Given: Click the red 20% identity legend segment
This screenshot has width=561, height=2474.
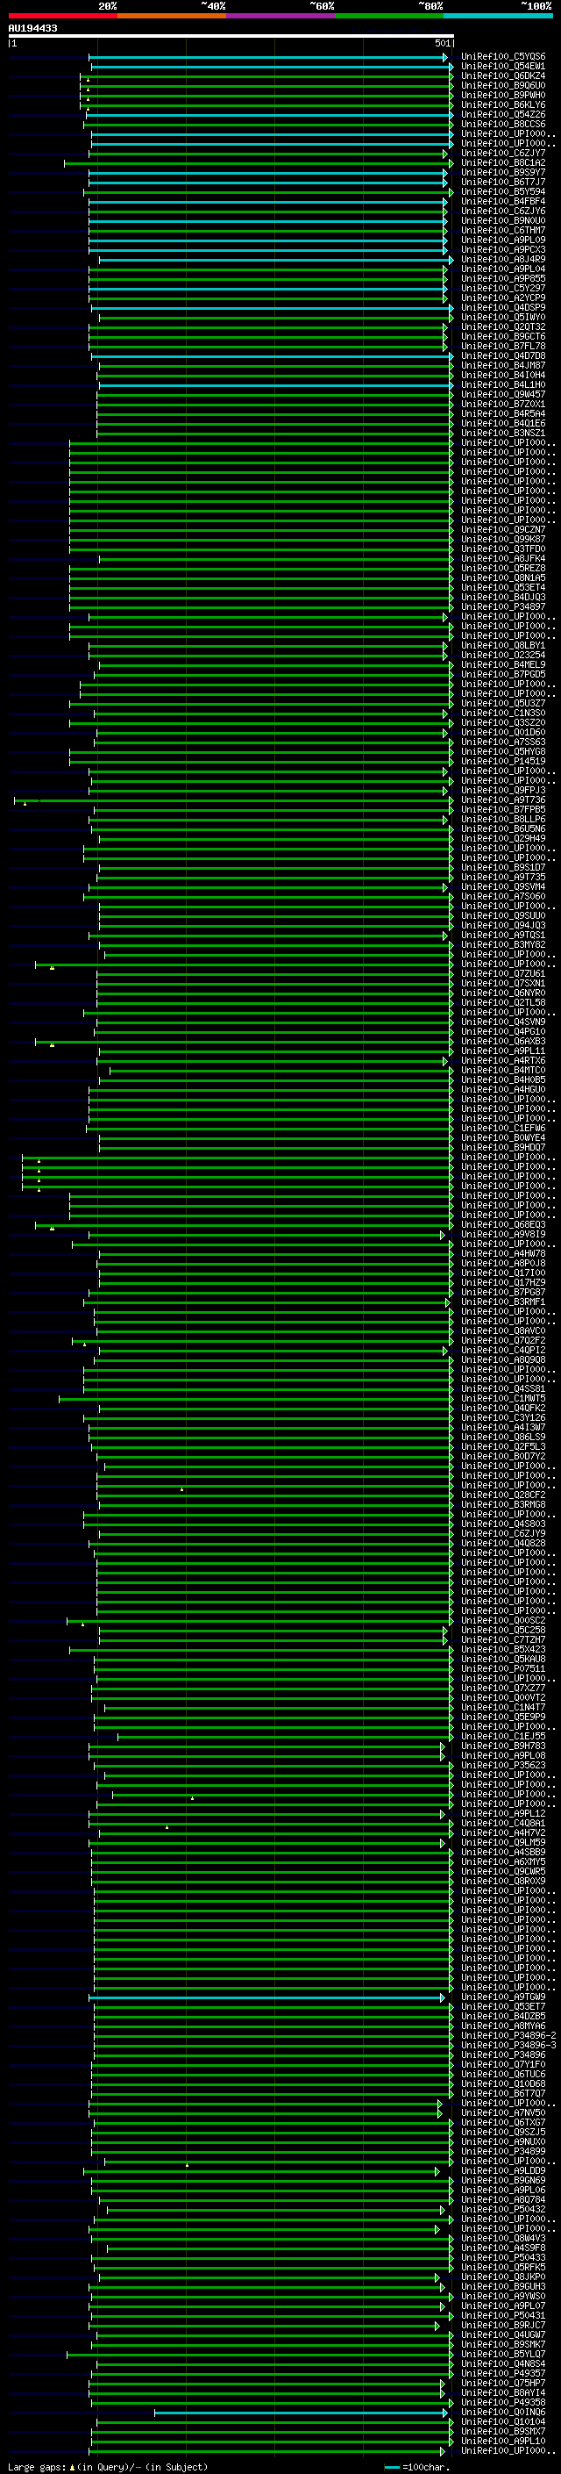Looking at the screenshot, I should click(x=62, y=16).
